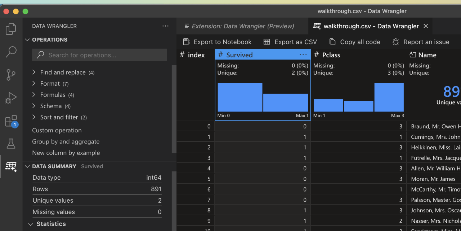Click the Export as CSV button
Viewport: 461px width, 231px height.
(x=290, y=42)
